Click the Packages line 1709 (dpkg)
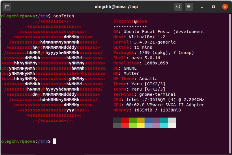 pyautogui.click(x=154, y=53)
